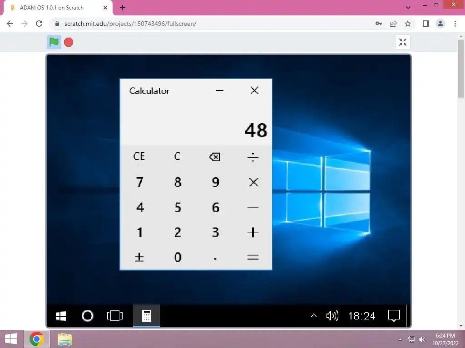
Task: Click the plus operator key
Action: [253, 232]
